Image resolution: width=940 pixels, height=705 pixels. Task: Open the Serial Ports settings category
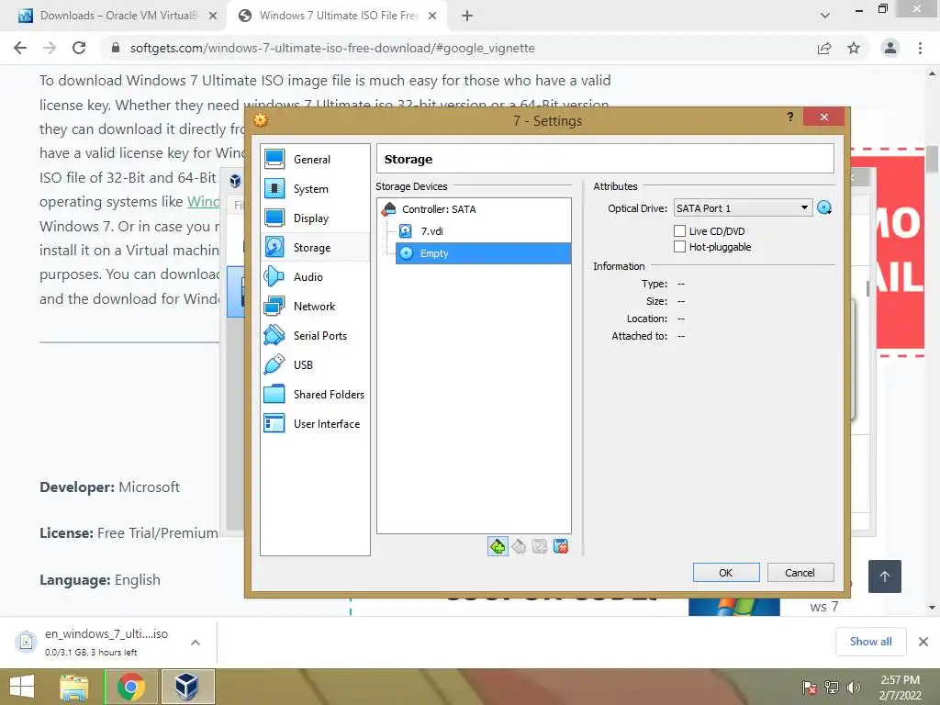point(315,336)
